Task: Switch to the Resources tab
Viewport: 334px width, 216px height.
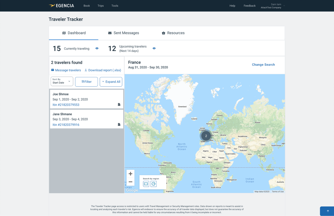Action: click(x=173, y=33)
